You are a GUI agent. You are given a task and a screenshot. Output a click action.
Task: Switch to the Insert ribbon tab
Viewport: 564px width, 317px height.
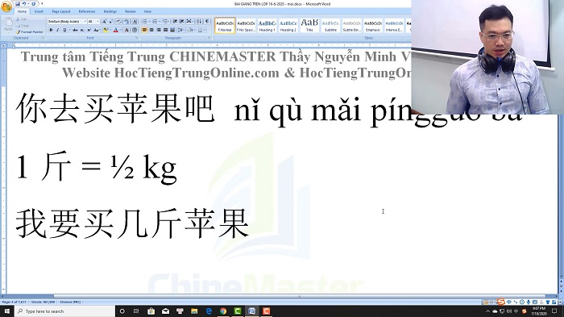click(39, 11)
